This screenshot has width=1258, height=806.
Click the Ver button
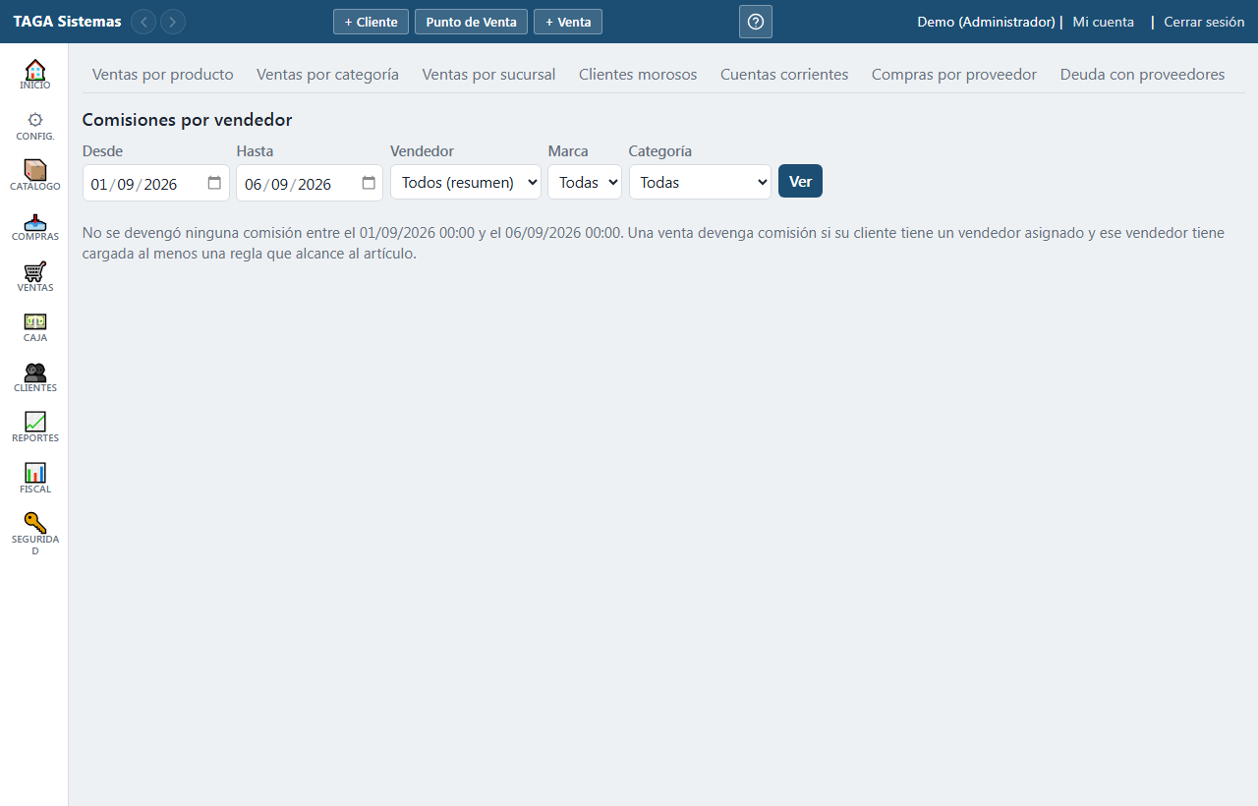point(800,181)
